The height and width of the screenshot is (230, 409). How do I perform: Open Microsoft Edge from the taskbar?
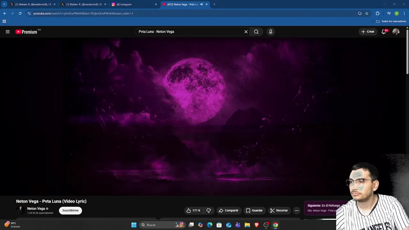[x=210, y=225]
